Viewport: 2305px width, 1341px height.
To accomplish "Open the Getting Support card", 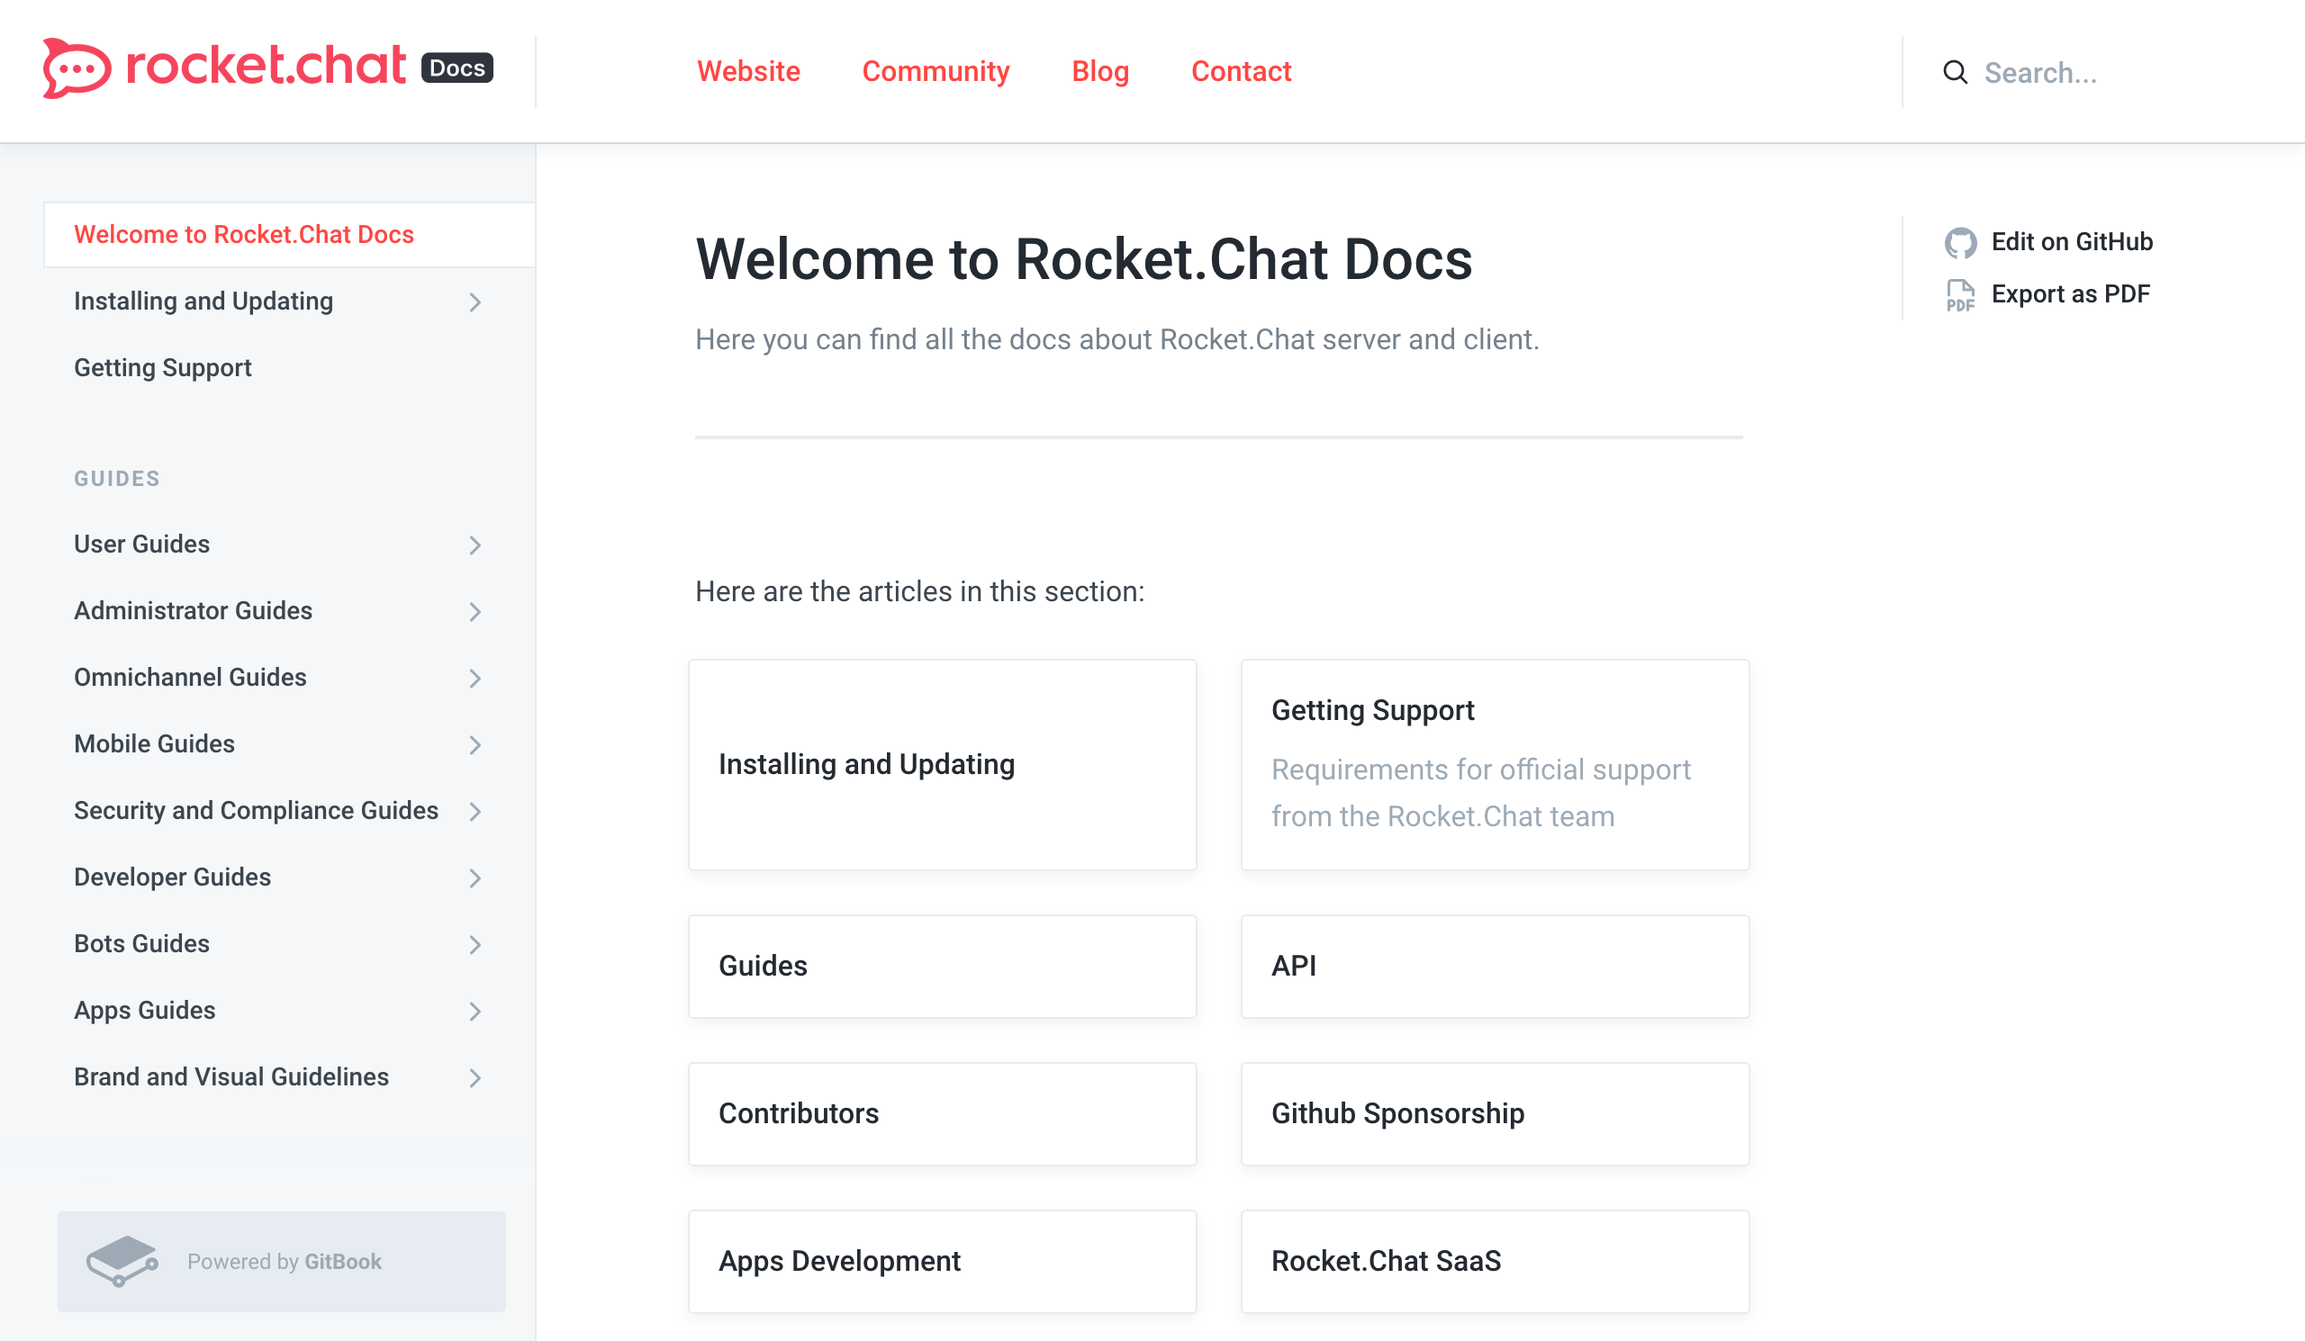I will pyautogui.click(x=1495, y=765).
